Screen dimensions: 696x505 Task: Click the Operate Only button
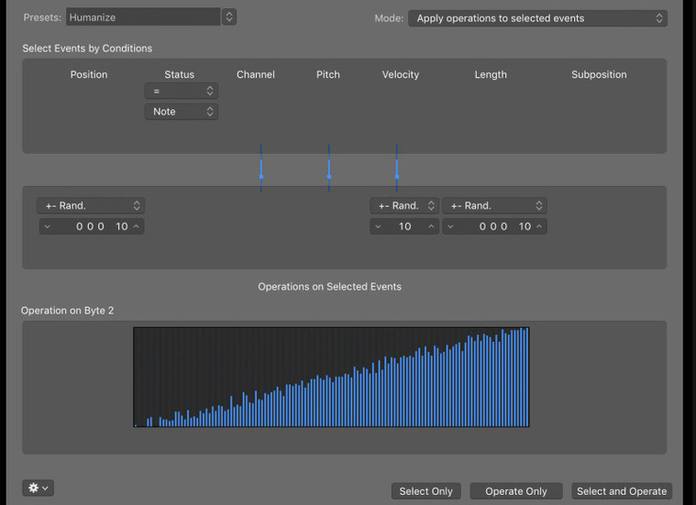point(515,491)
